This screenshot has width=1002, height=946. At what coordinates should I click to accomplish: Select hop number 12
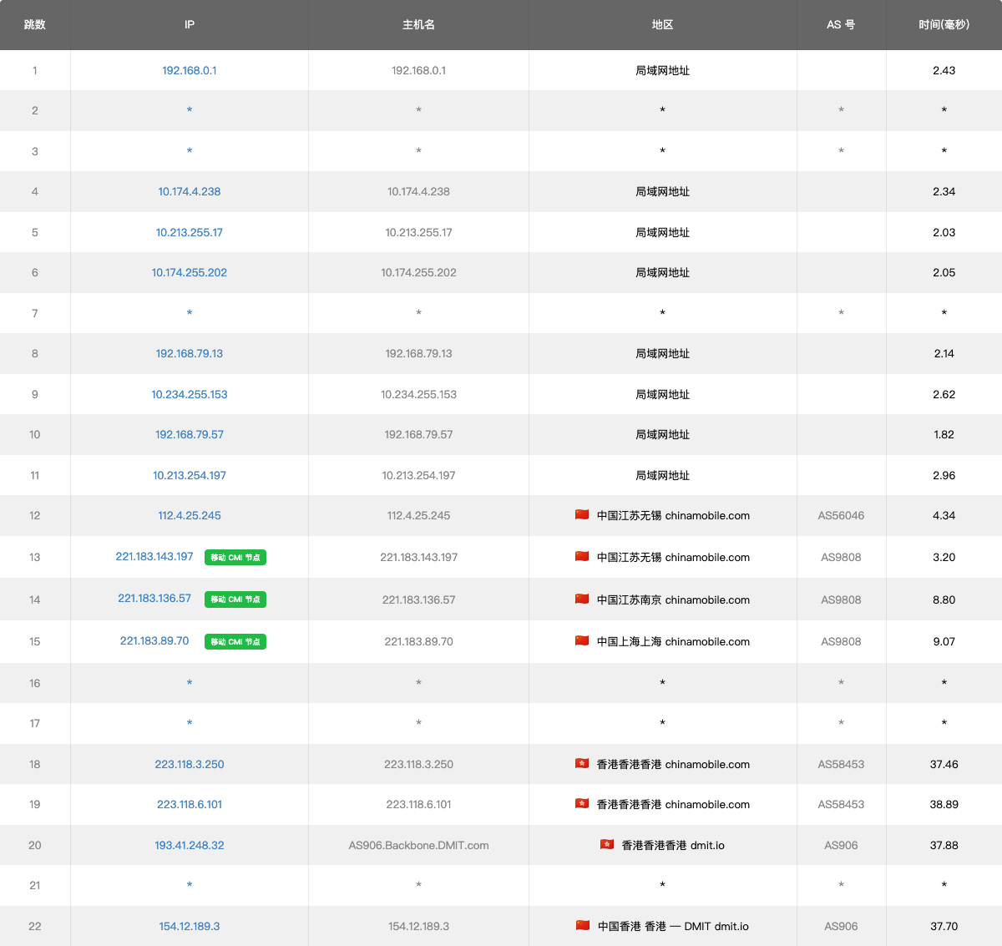[35, 515]
